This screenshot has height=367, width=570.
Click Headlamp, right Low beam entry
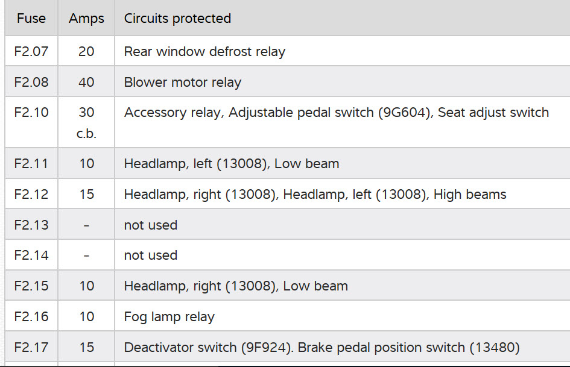point(235,286)
